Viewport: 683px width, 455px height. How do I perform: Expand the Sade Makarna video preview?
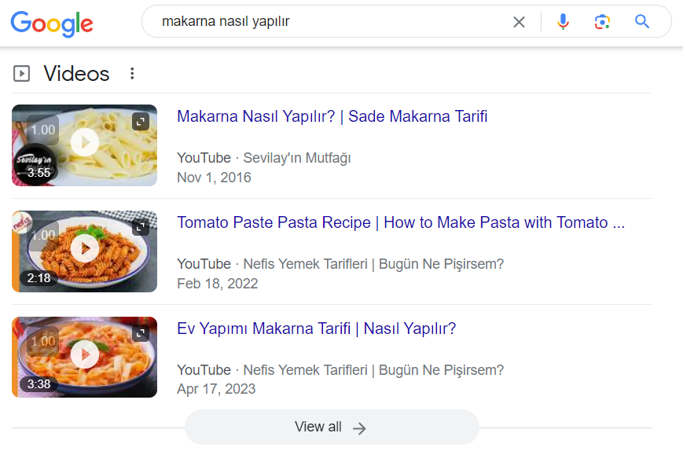[x=141, y=121]
